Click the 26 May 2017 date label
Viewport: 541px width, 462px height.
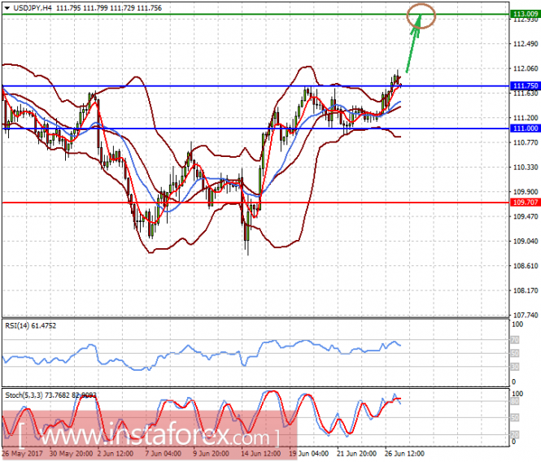21,453
